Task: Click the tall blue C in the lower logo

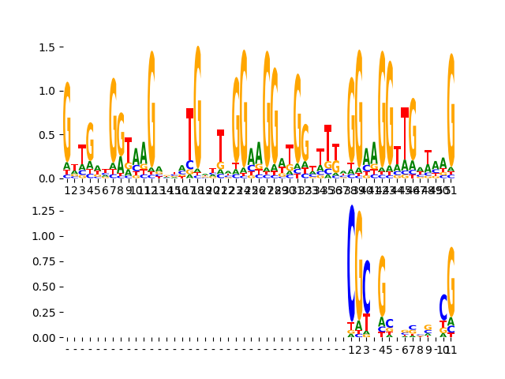Action: (351, 263)
